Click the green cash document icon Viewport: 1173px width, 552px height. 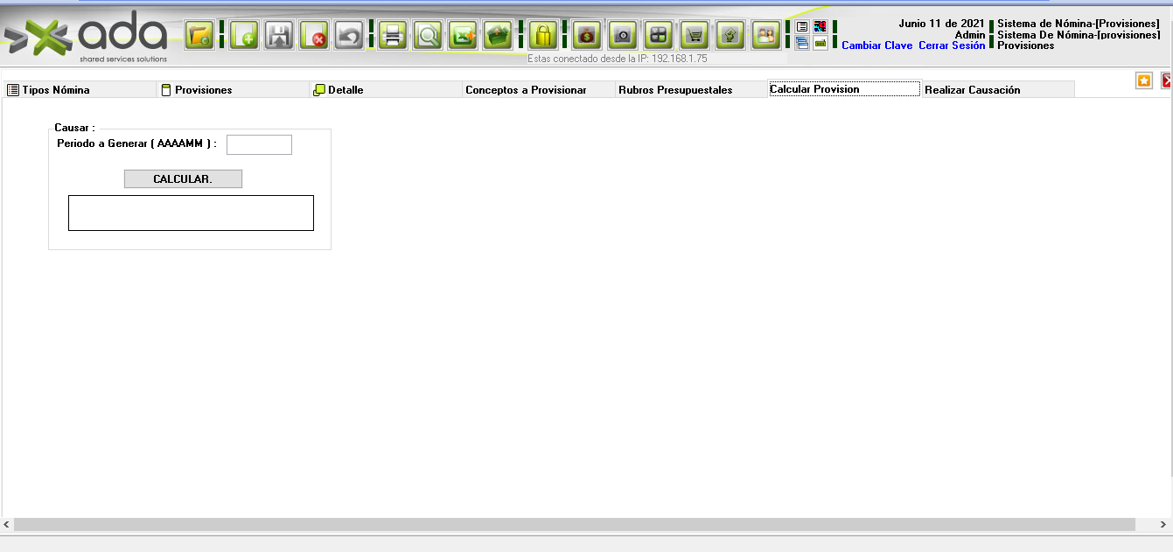point(730,36)
